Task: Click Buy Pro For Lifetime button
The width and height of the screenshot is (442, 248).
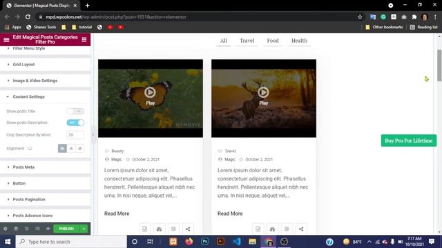Action: point(408,141)
